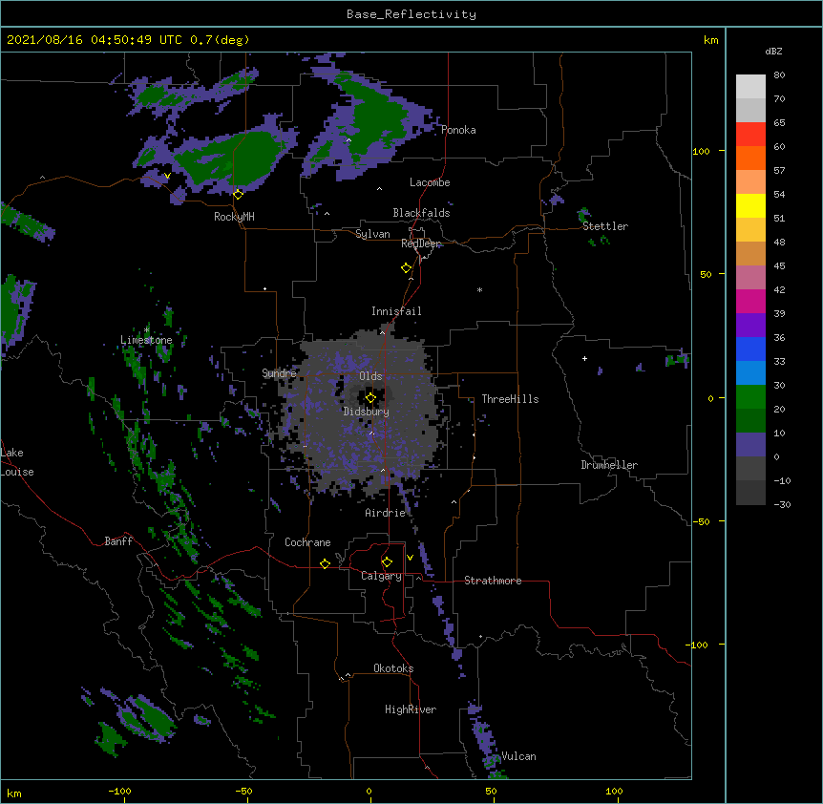The image size is (823, 804).
Task: Click the Blackfalds city label
Action: pos(421,213)
